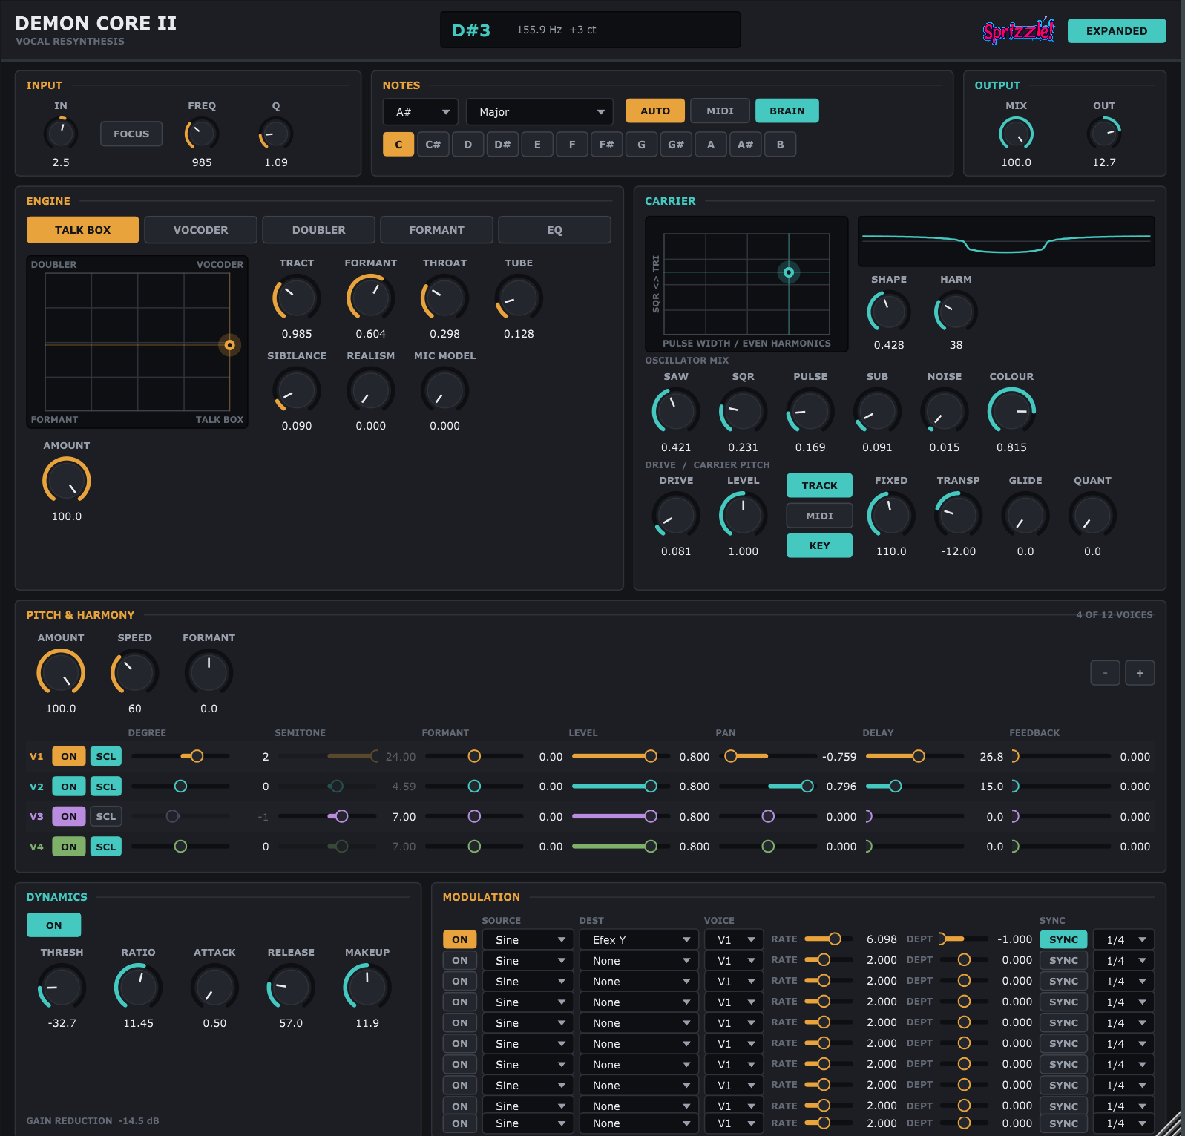Switch to the VOCODER engine tab
The image size is (1185, 1136).
pyautogui.click(x=201, y=230)
